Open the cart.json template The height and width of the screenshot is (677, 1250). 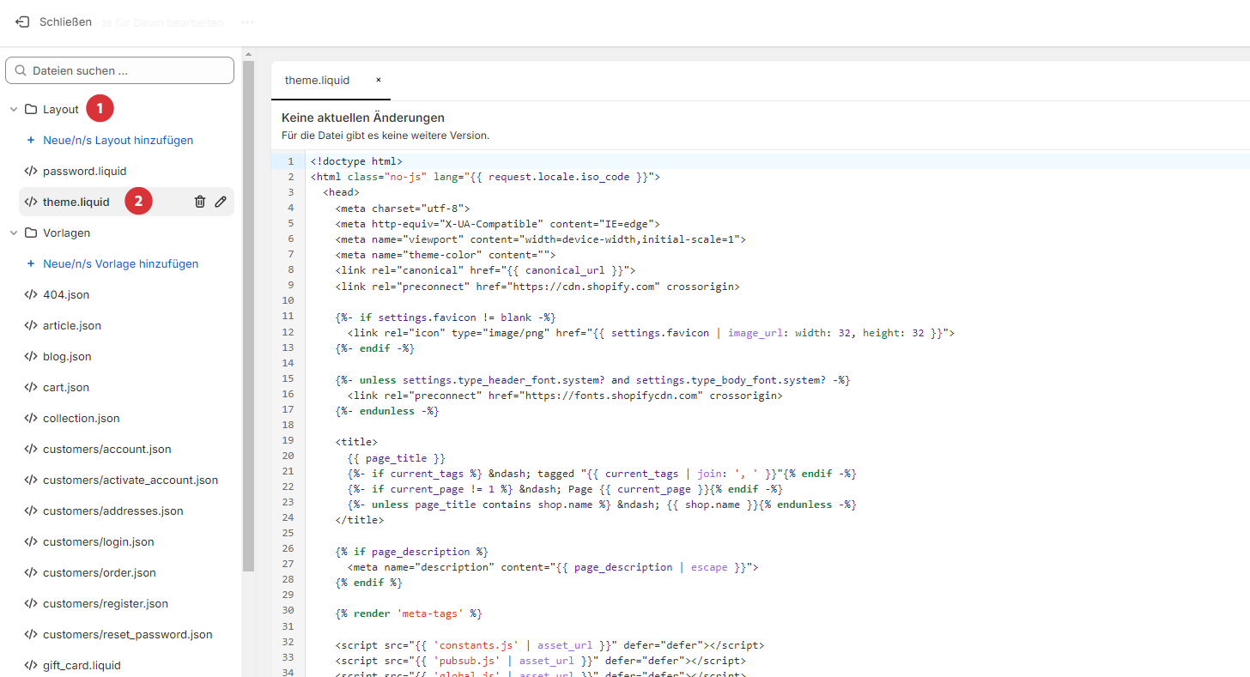[66, 387]
